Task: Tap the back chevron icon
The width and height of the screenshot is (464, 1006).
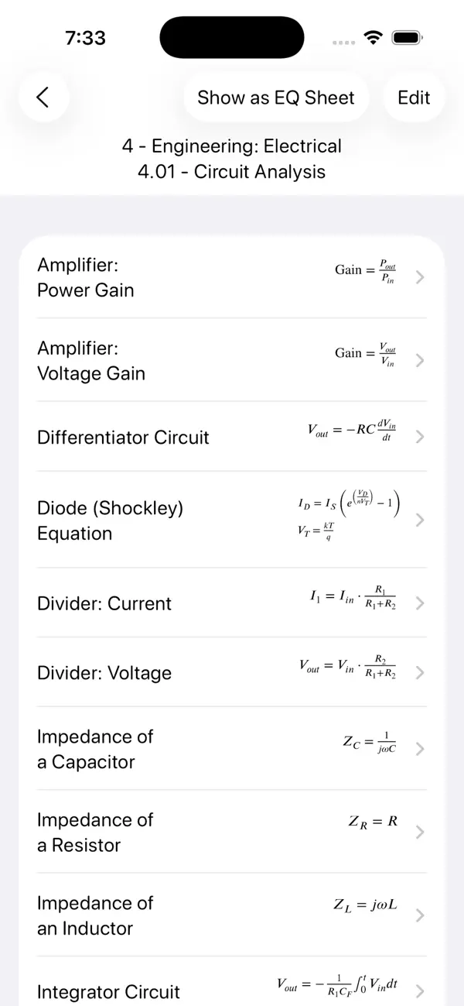Action: [44, 98]
